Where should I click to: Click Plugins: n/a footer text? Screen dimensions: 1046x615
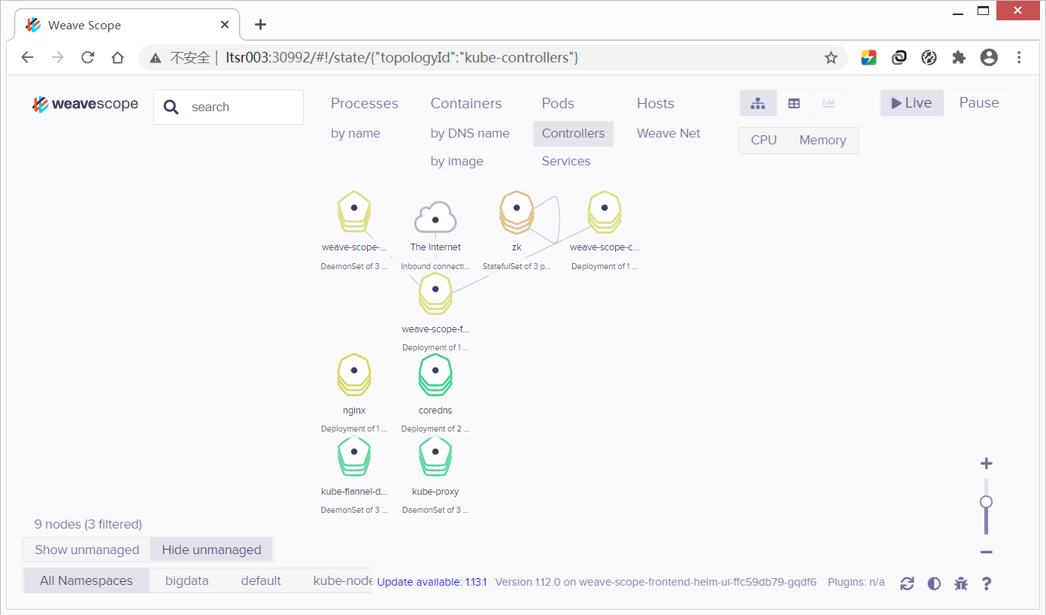pyautogui.click(x=857, y=582)
